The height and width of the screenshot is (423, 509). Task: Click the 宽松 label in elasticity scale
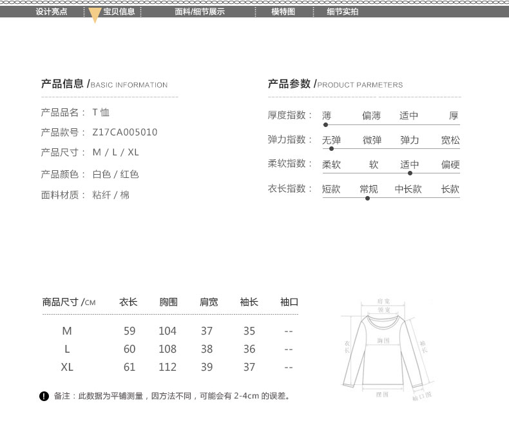(x=450, y=140)
